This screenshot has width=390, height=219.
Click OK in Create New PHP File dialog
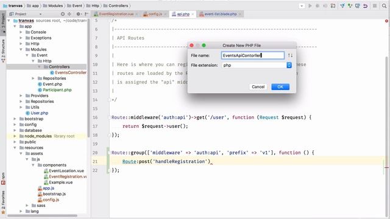[x=280, y=86]
